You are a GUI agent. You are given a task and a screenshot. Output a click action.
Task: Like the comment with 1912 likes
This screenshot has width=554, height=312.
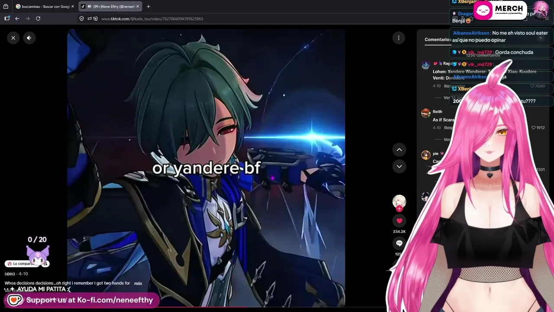pyautogui.click(x=533, y=128)
